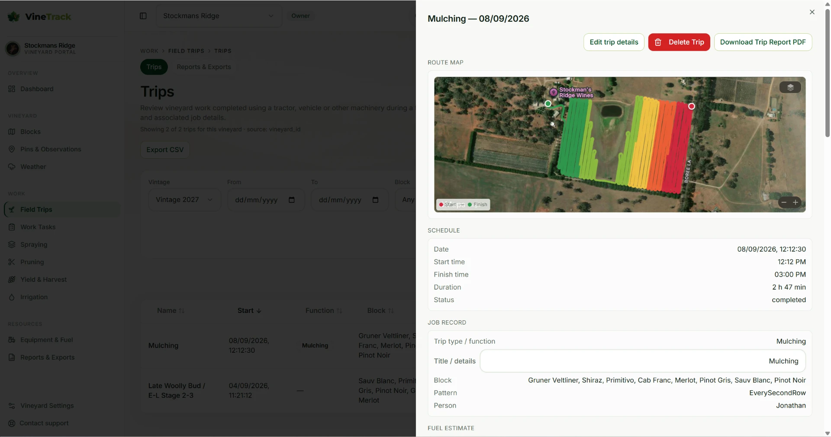Switch to Trips tab
Screen dimensions: 831x437
[154, 67]
